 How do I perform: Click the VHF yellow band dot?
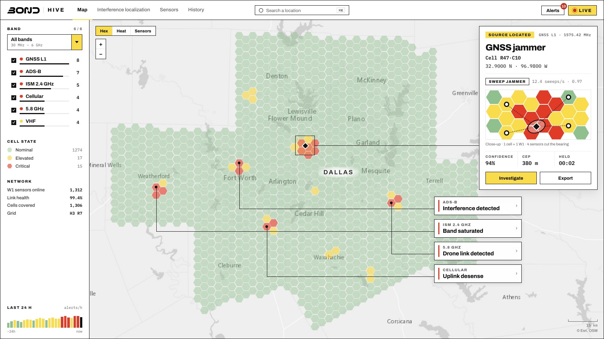click(x=21, y=121)
